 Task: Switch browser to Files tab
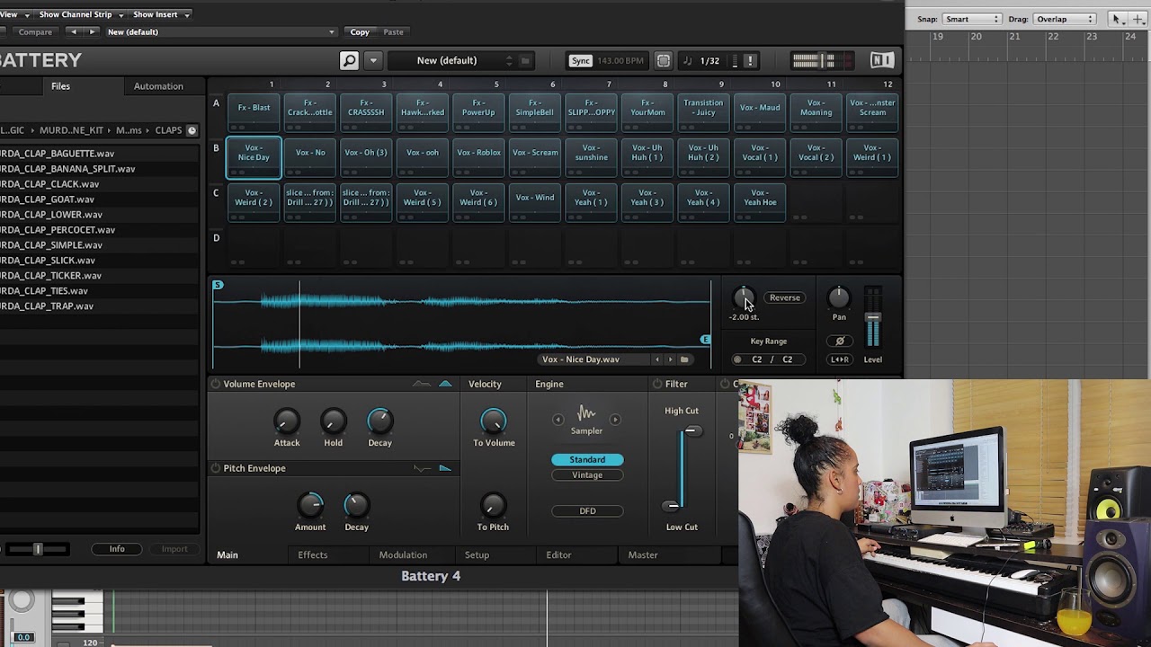pyautogui.click(x=60, y=86)
